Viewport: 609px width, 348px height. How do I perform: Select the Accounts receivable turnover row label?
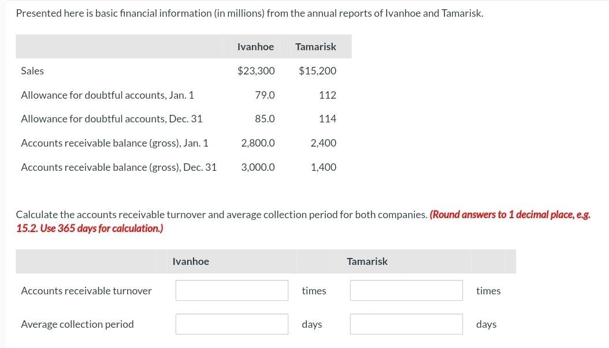pos(86,290)
